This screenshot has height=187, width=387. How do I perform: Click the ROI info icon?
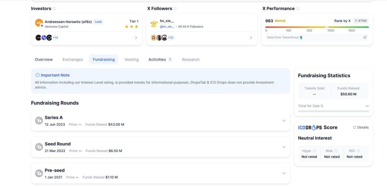[x=358, y=151]
